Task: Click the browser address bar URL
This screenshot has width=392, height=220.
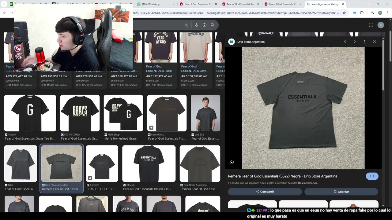Action: click(x=236, y=13)
